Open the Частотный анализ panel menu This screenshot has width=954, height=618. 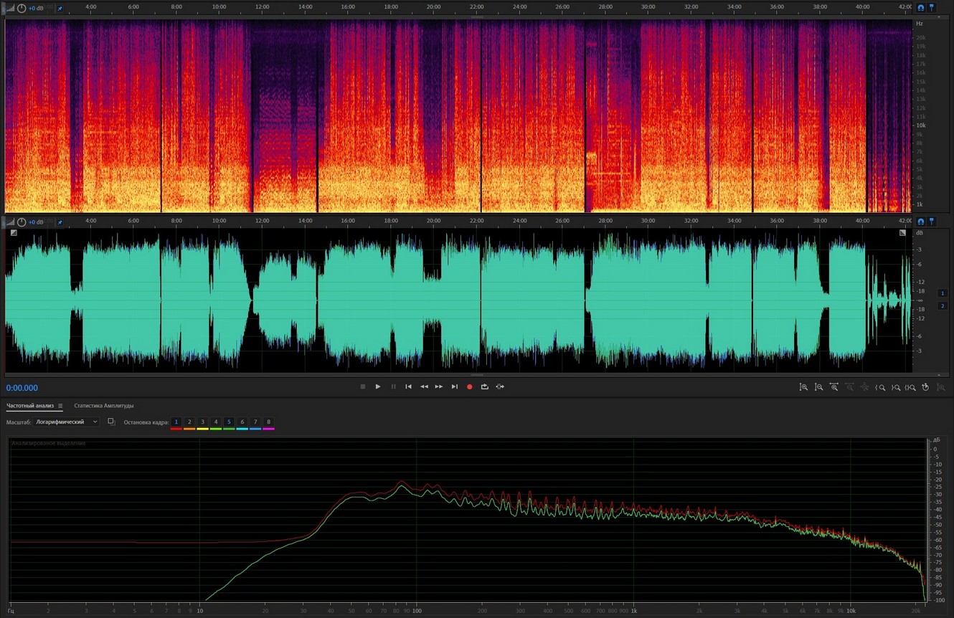pyautogui.click(x=60, y=406)
